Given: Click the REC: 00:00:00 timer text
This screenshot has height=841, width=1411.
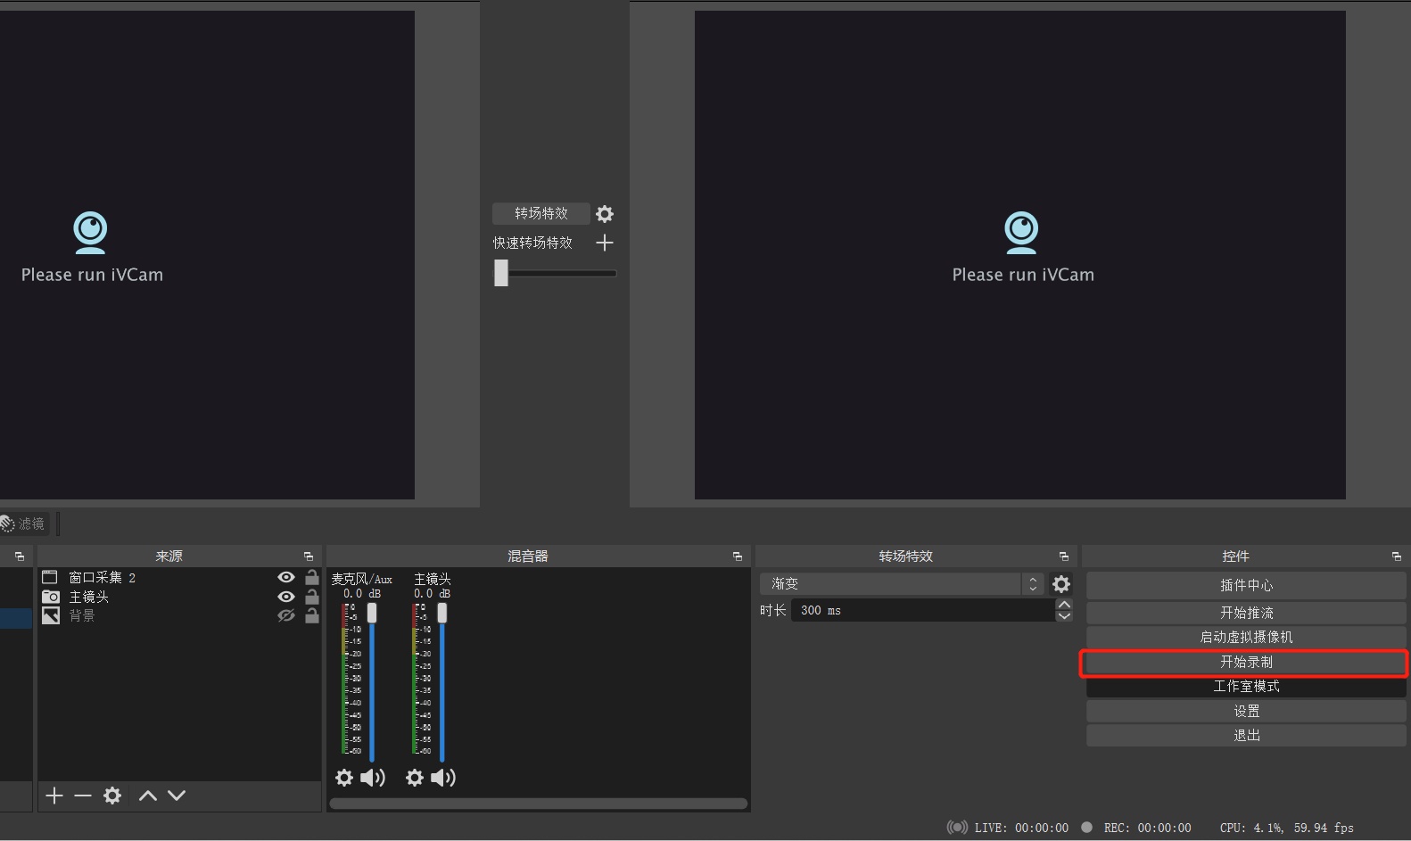Looking at the screenshot, I should 1147,828.
